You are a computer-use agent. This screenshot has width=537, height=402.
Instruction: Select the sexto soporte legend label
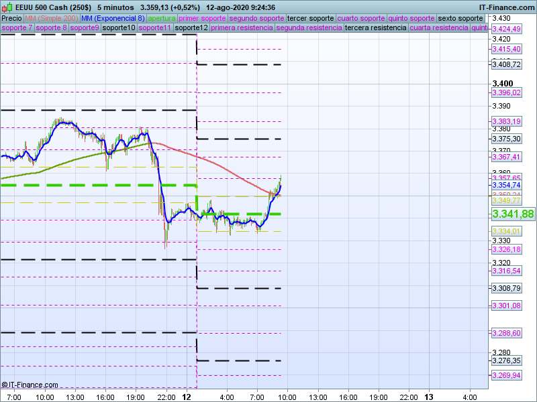point(460,18)
